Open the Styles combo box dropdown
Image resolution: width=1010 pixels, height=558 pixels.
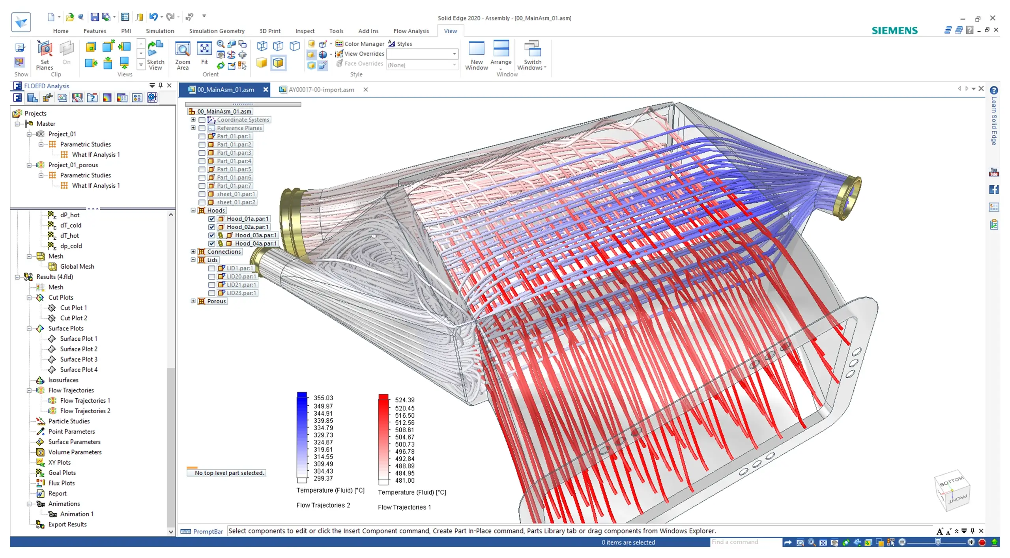pyautogui.click(x=454, y=54)
